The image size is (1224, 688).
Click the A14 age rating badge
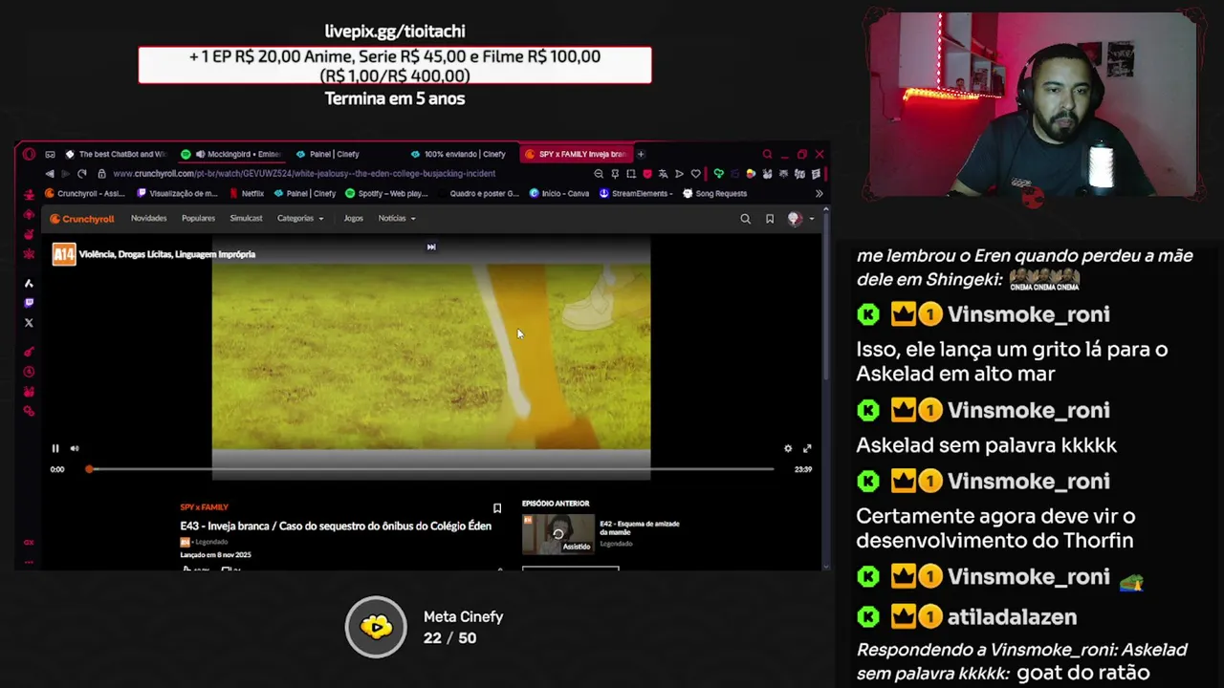[64, 254]
